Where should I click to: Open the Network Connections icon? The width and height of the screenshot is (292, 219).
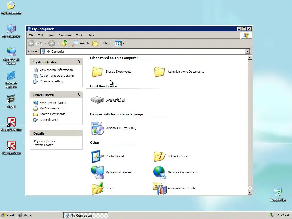[159, 172]
